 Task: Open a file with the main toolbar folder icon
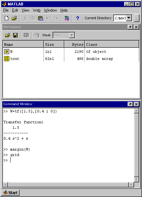coord(14,18)
